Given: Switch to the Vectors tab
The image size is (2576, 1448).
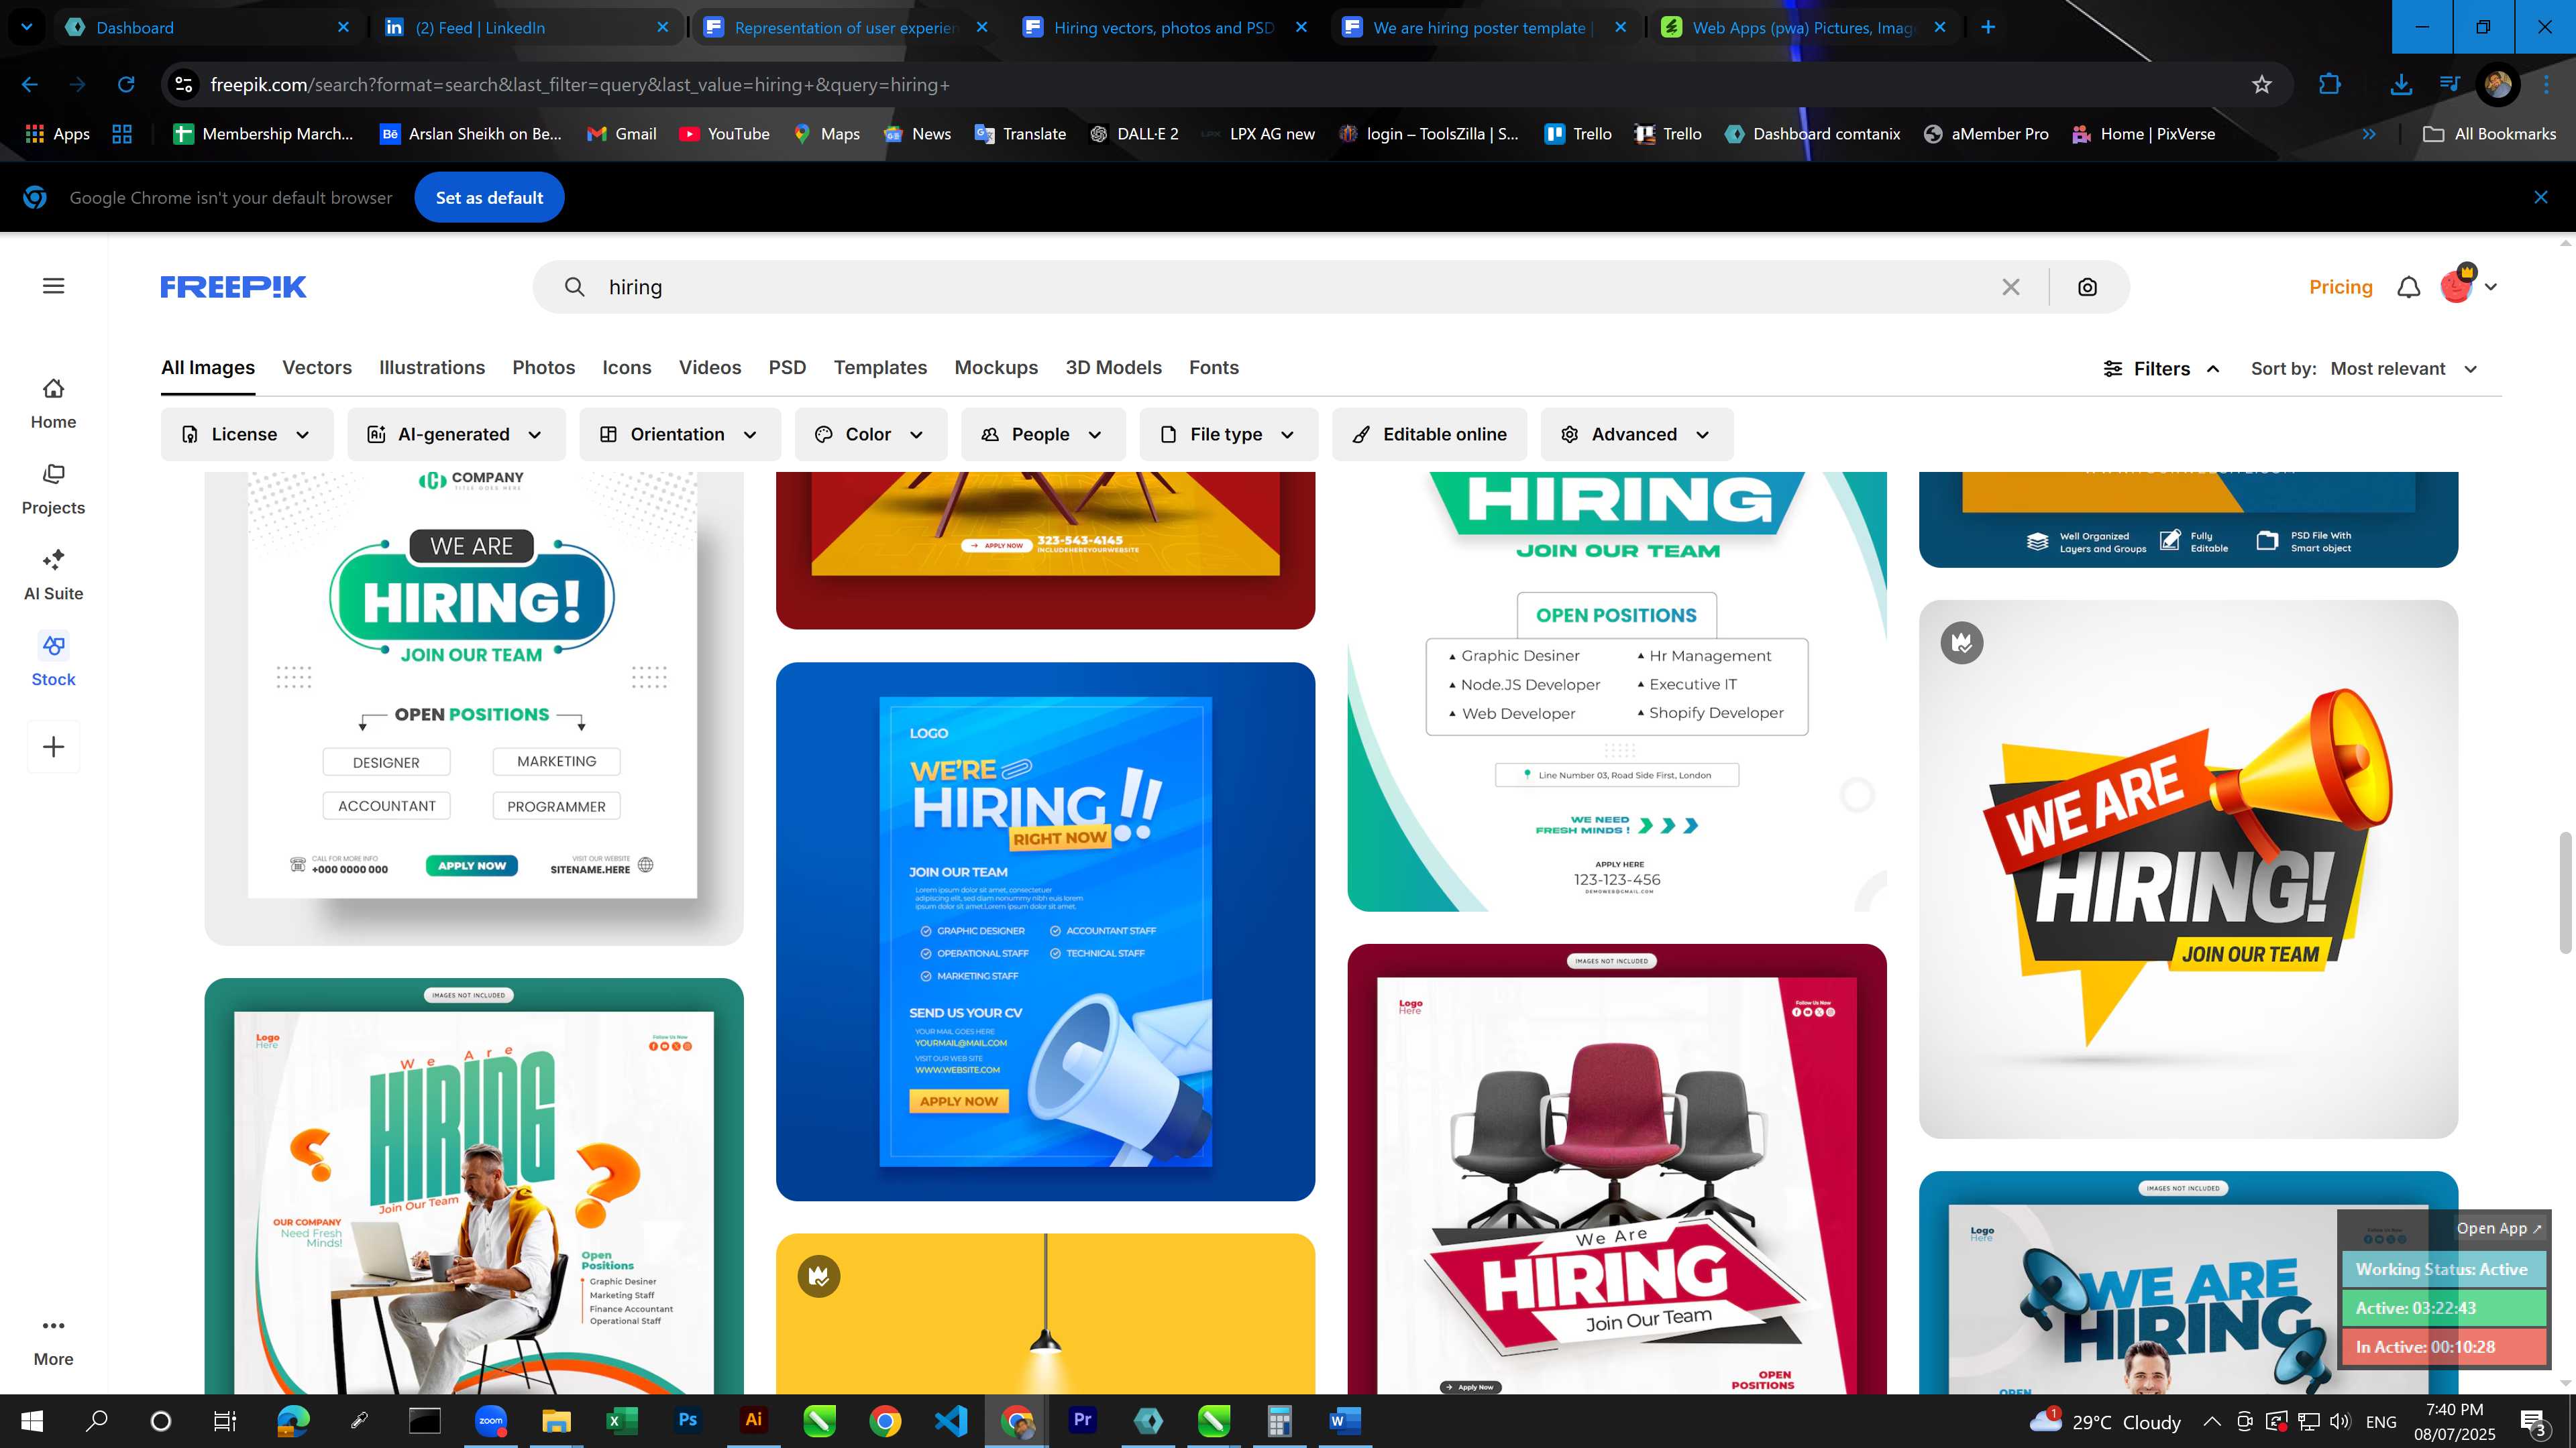Looking at the screenshot, I should 317,368.
